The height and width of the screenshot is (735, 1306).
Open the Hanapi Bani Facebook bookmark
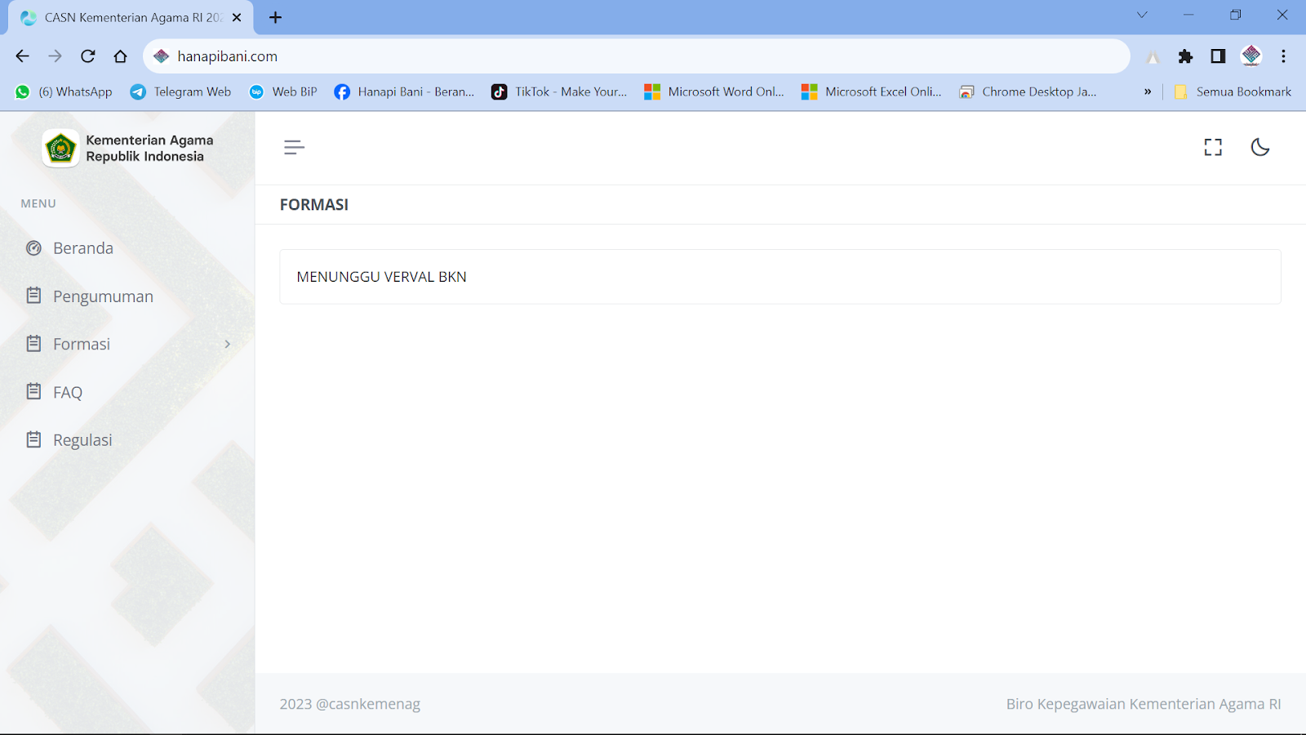click(x=404, y=91)
